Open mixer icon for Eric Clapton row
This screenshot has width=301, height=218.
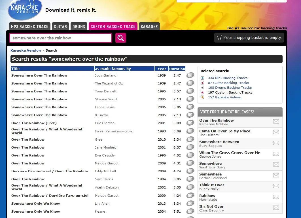click(190, 123)
